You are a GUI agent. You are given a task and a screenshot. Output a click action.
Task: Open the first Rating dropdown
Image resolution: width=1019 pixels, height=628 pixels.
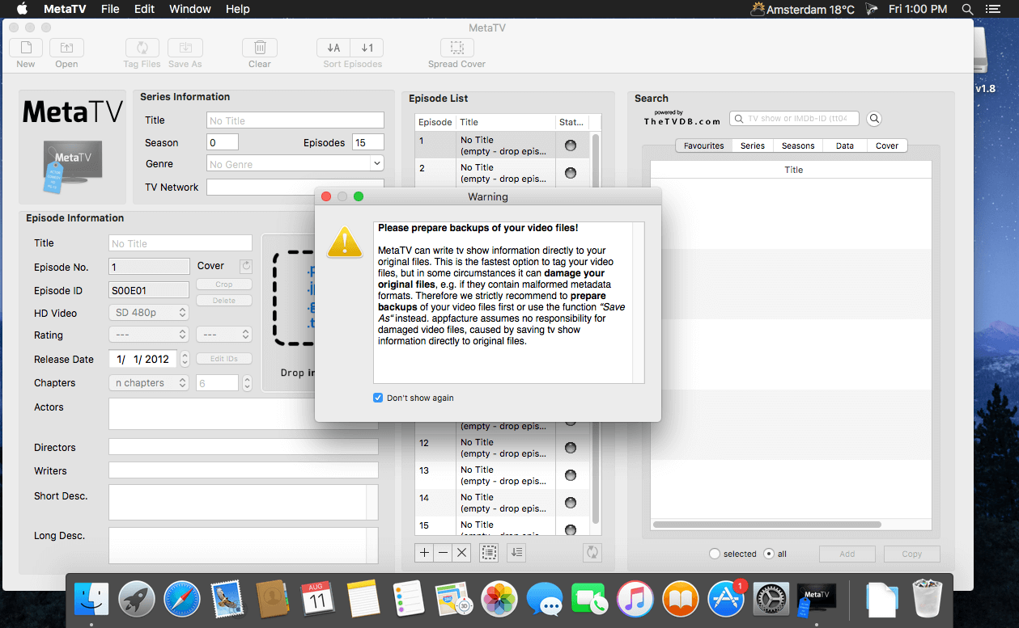[149, 334]
